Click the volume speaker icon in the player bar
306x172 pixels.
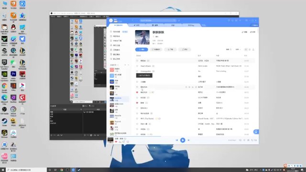click(x=240, y=140)
